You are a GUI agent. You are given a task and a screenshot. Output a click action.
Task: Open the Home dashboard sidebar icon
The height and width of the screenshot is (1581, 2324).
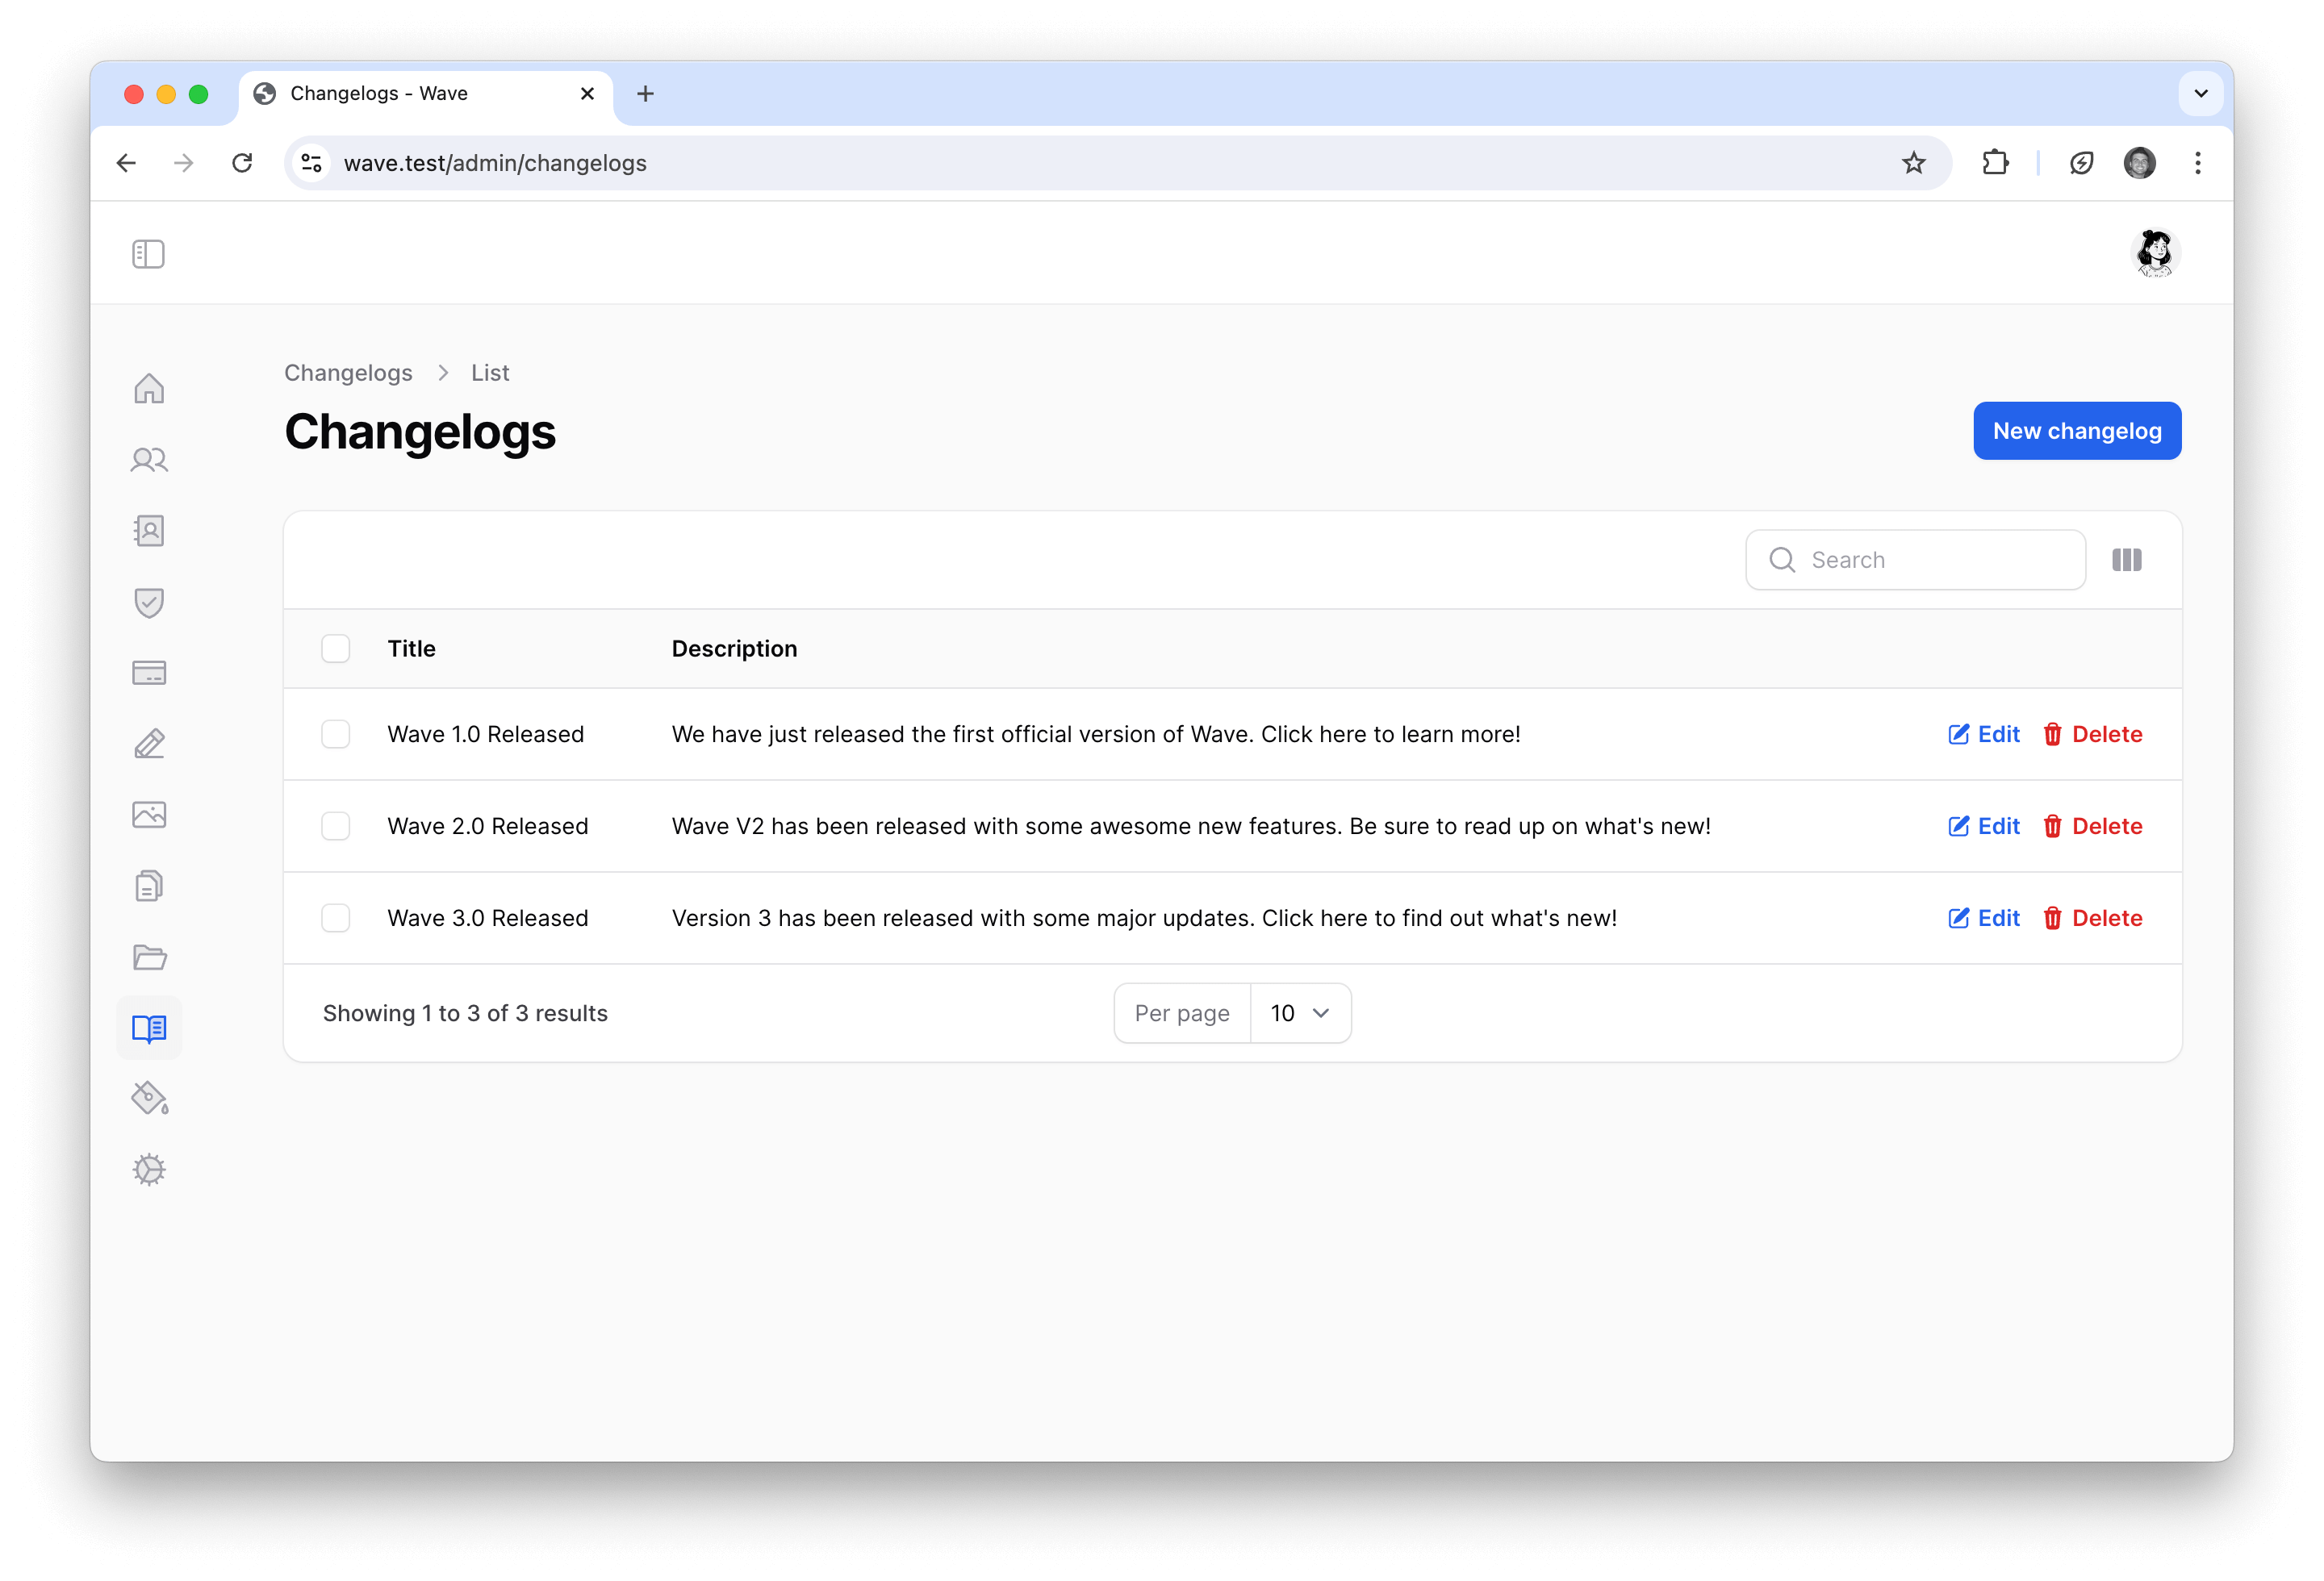(x=149, y=388)
